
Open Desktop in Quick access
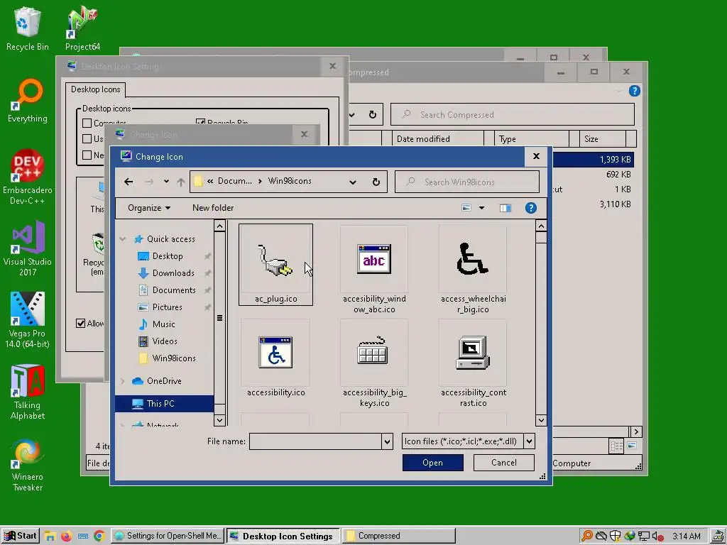[x=168, y=255]
